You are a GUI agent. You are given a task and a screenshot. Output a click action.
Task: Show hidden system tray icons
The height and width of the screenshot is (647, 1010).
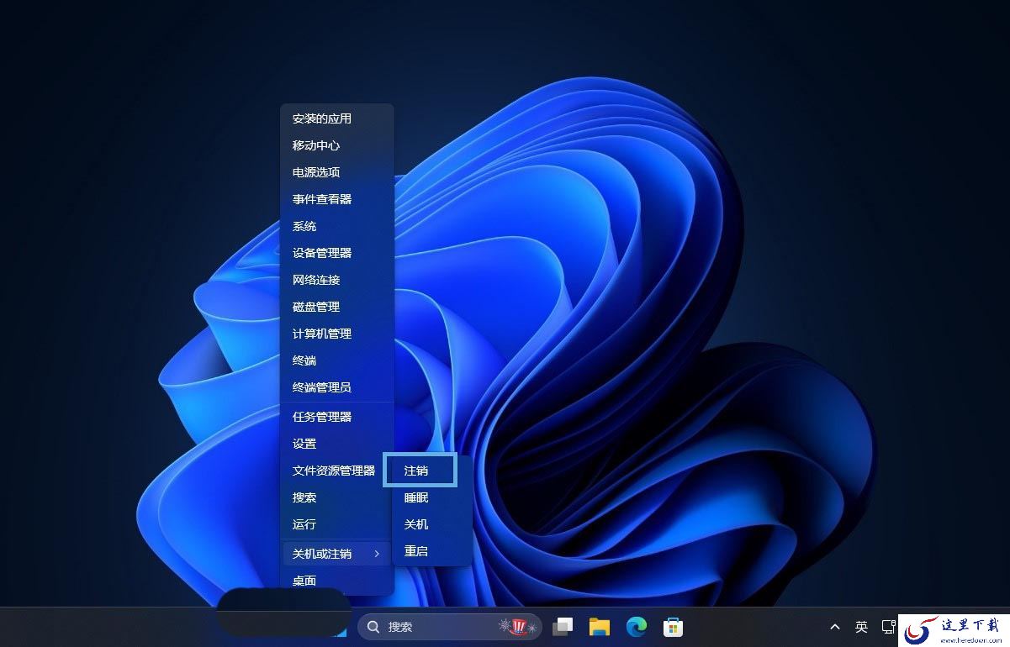pyautogui.click(x=835, y=627)
